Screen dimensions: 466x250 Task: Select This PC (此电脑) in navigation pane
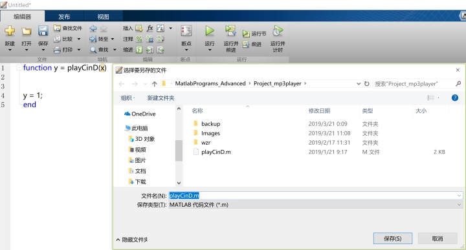click(137, 128)
